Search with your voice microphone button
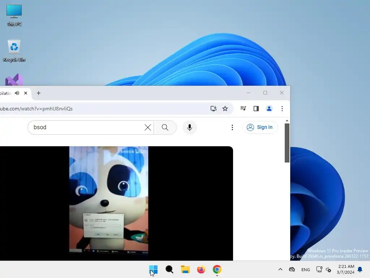The image size is (370, 278). [189, 127]
